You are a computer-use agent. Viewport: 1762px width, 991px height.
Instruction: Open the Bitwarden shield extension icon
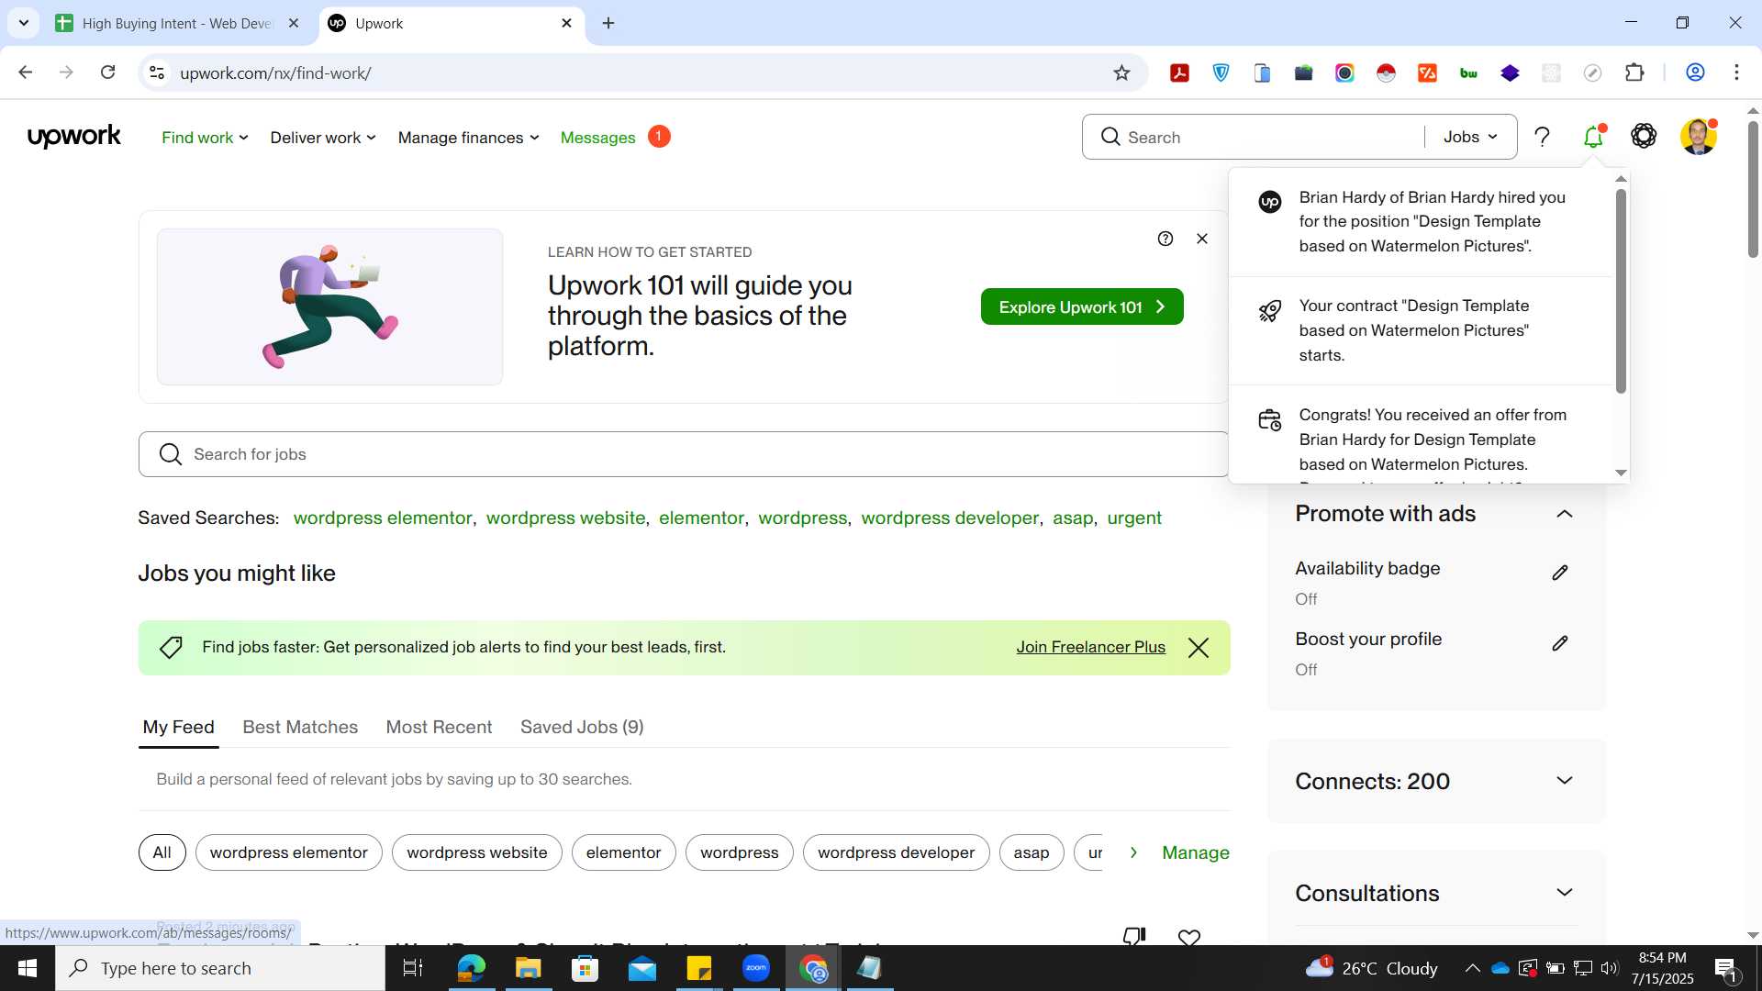1221,73
